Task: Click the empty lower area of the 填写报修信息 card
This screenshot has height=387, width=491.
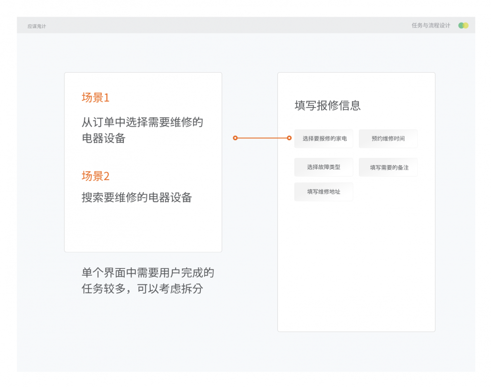Action: click(x=356, y=270)
